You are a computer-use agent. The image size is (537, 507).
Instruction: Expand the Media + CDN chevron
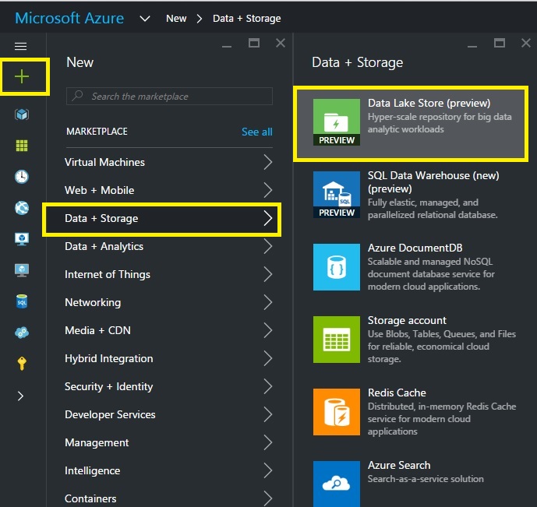pyautogui.click(x=268, y=330)
